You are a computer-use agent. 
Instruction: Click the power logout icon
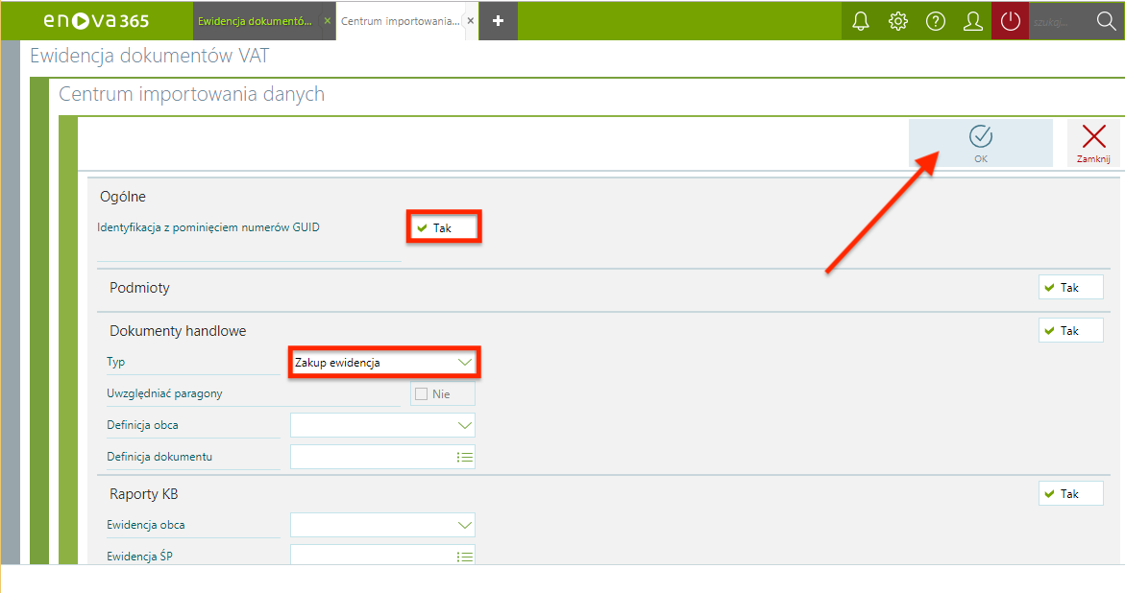point(1009,20)
